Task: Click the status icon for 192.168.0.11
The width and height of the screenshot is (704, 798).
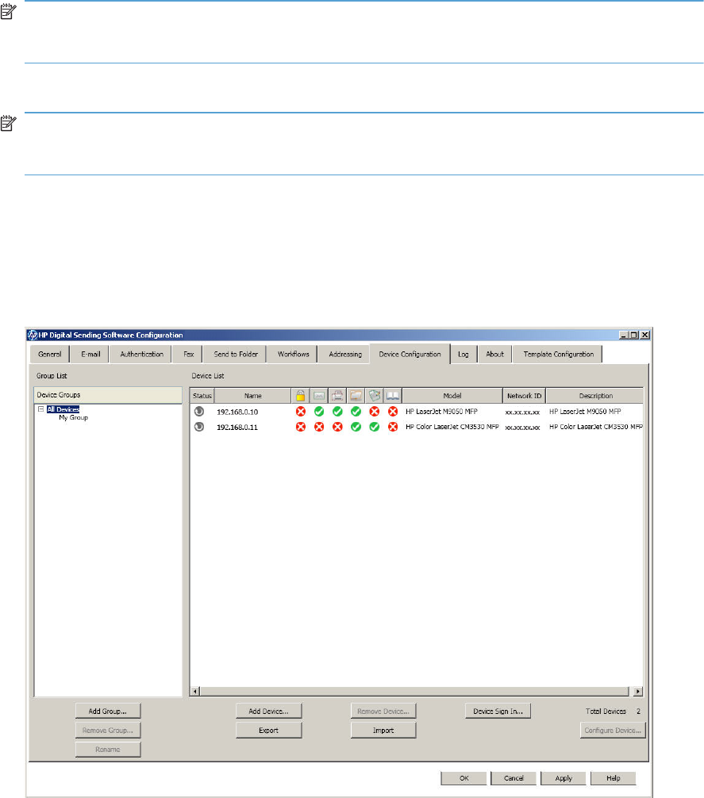Action: pyautogui.click(x=199, y=427)
